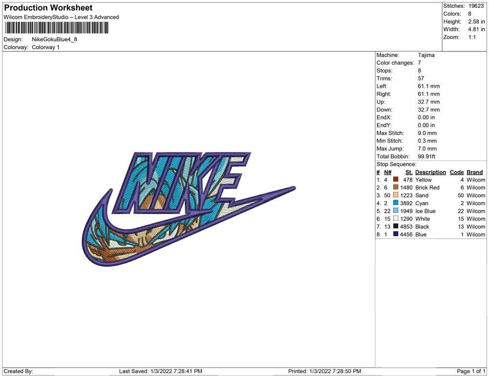Click the barcode under the title
Viewport: 489px width, 376px height.
click(56, 28)
